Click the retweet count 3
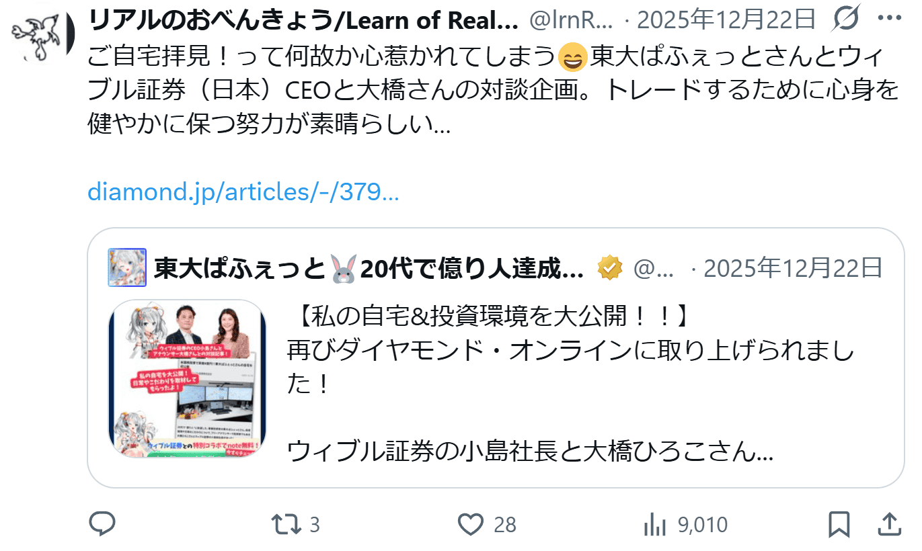Image resolution: width=922 pixels, height=551 pixels. click(314, 525)
